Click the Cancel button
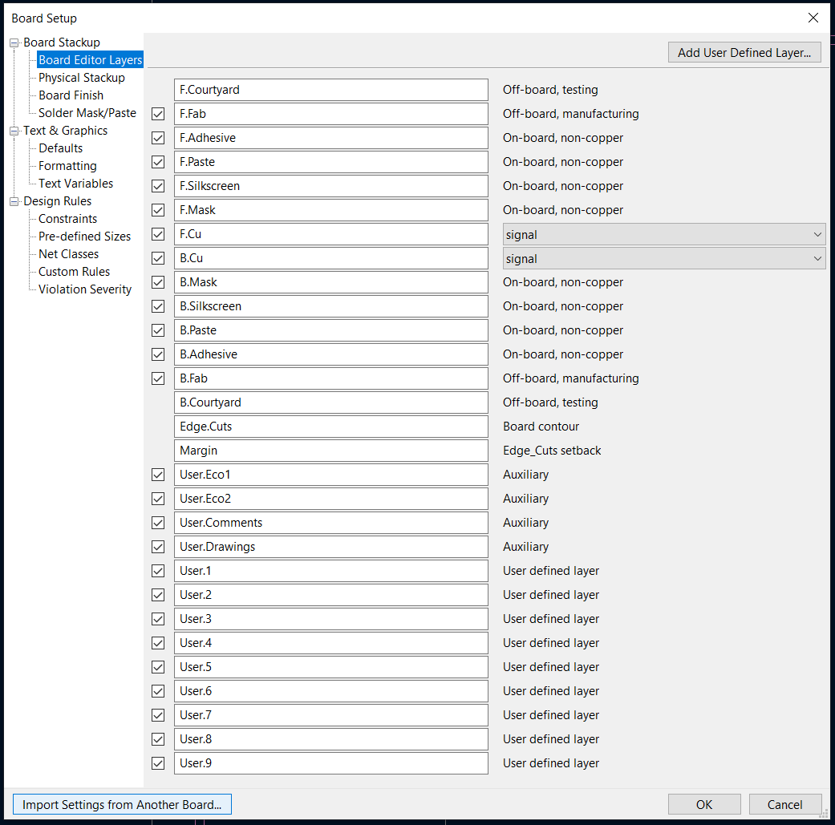 tap(784, 804)
